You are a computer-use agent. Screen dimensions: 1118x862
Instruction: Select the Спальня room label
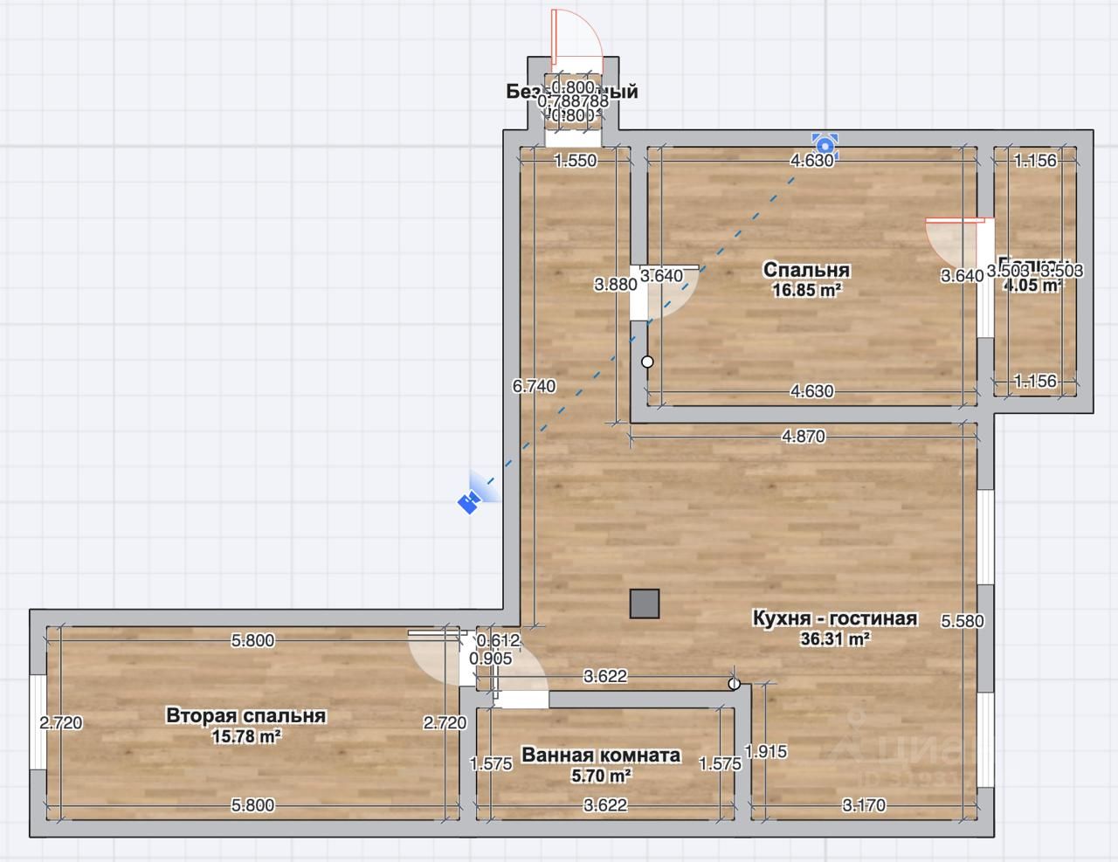click(806, 269)
